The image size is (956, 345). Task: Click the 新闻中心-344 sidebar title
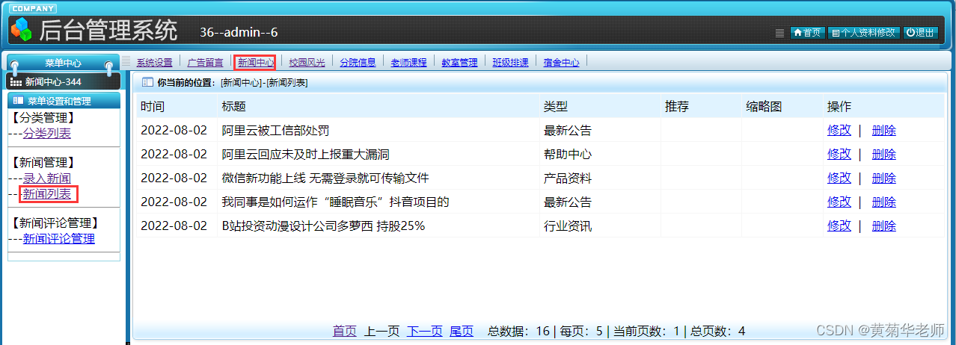tap(63, 81)
